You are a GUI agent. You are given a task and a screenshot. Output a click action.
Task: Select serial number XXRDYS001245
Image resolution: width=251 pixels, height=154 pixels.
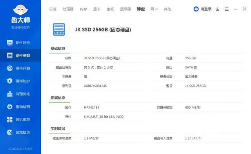click(95, 86)
